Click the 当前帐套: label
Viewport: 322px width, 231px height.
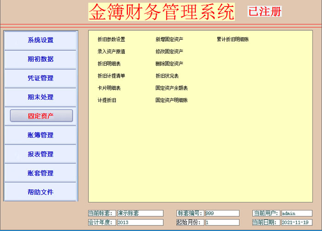[x=102, y=213]
